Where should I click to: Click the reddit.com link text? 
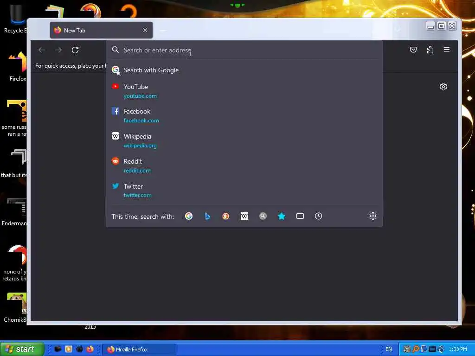tap(137, 171)
